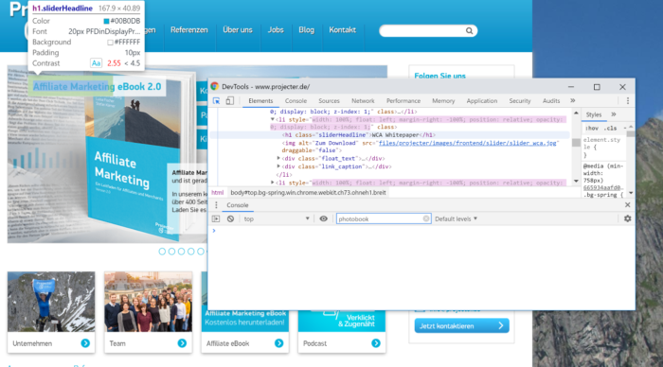This screenshot has height=367, width=663.
Task: Select the third slider pagination dot
Action: [x=182, y=252]
